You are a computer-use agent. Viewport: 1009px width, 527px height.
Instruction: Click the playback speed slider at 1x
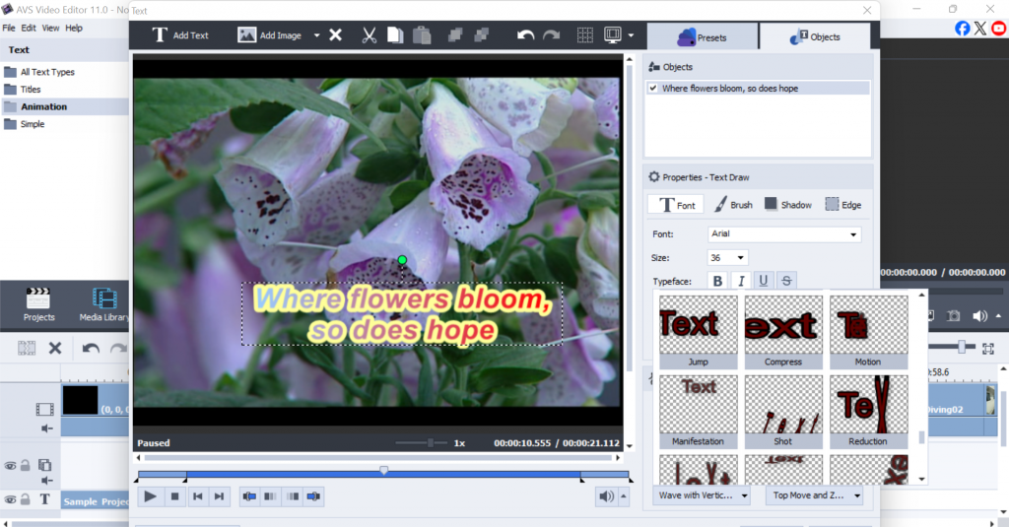click(430, 443)
